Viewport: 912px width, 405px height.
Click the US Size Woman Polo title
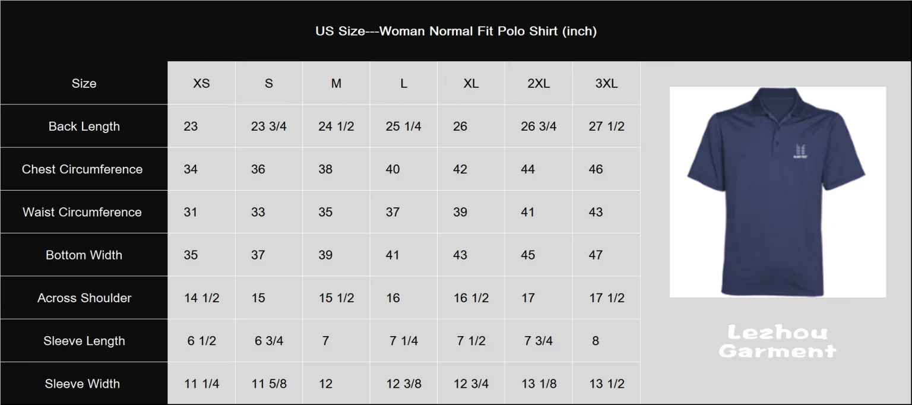pos(456,31)
